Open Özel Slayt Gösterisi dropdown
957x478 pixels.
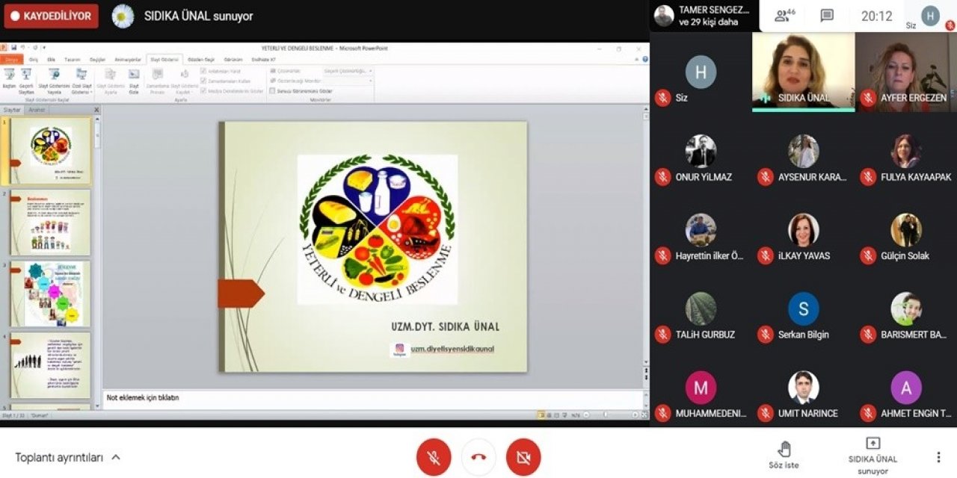click(x=81, y=81)
